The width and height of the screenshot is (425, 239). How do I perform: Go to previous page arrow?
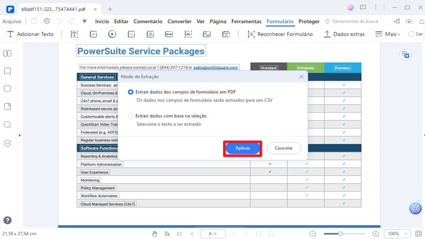(192, 234)
